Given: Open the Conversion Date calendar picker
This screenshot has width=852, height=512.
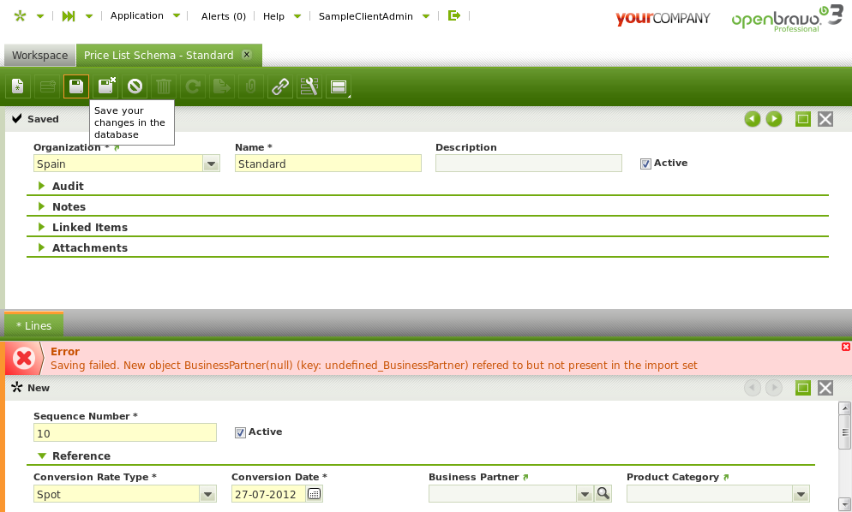Looking at the screenshot, I should pyautogui.click(x=315, y=494).
